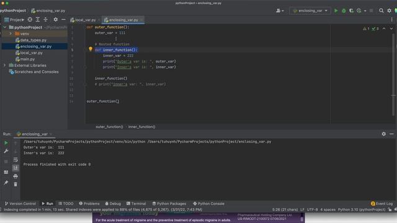Screen dimensions: 397x223
Task: Toggle soft-wrap in Run console
Action: click(16, 160)
